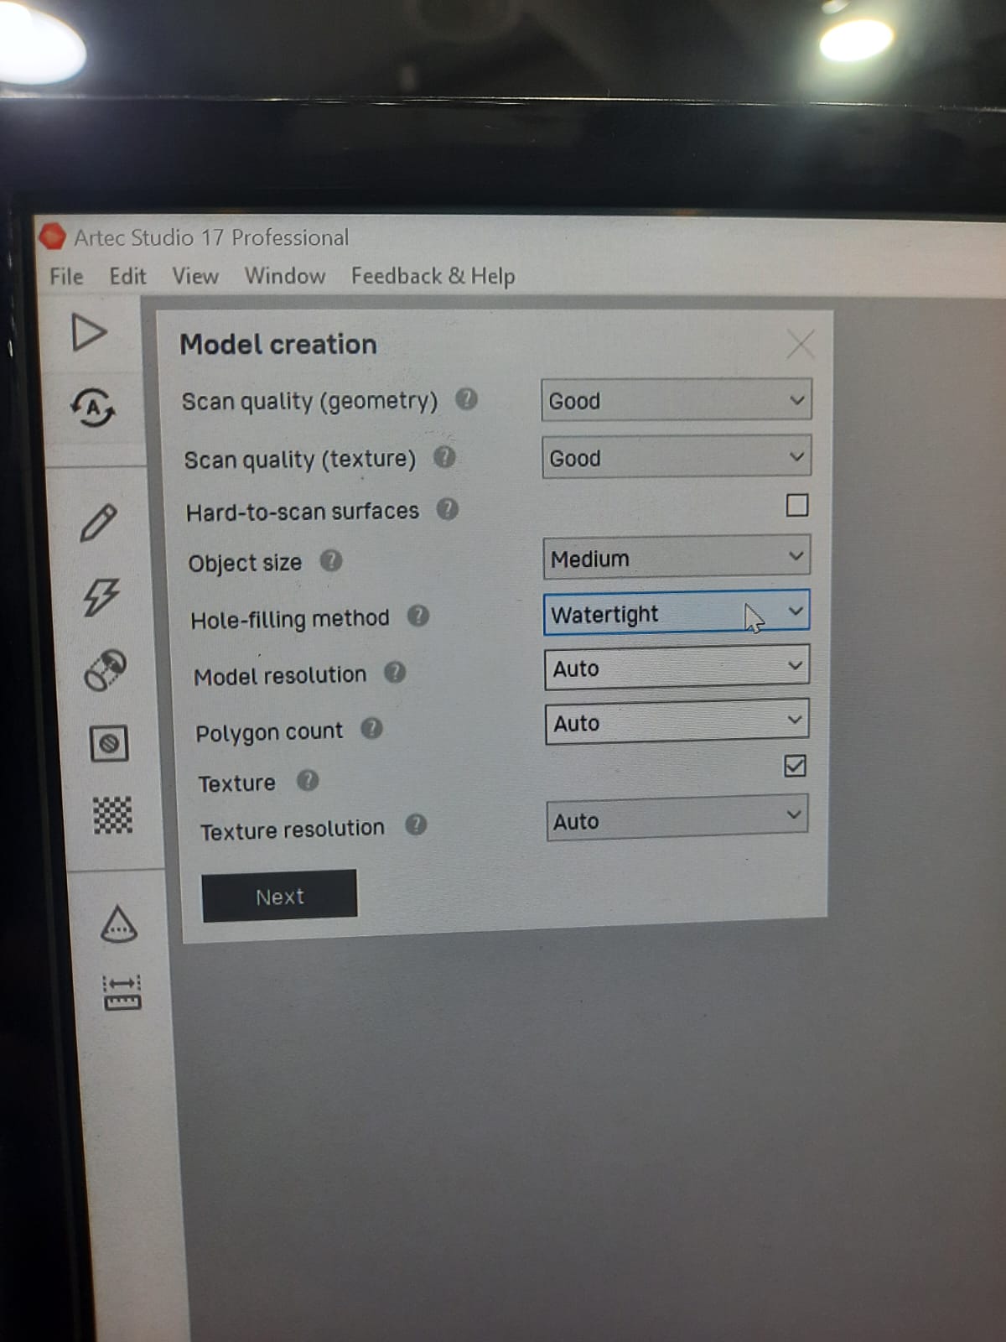Expand the Model resolution Auto dropdown

pyautogui.click(x=677, y=668)
